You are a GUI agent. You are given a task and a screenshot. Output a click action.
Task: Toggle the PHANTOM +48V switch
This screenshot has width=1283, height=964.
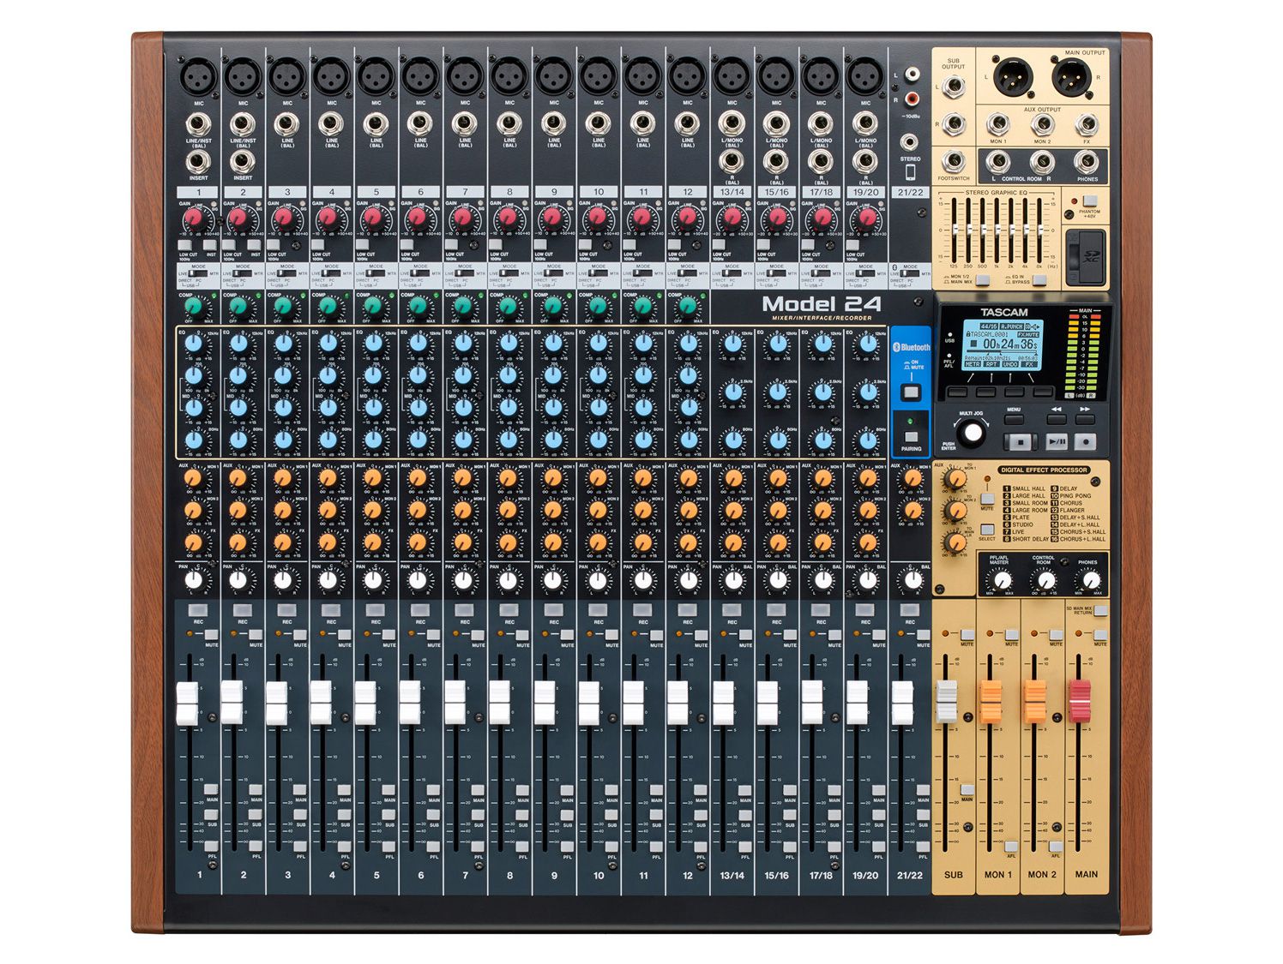click(1090, 201)
